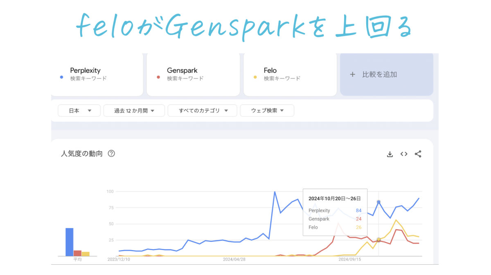Click the blue dot beside Perplexity
The width and height of the screenshot is (491, 275).
61,77
